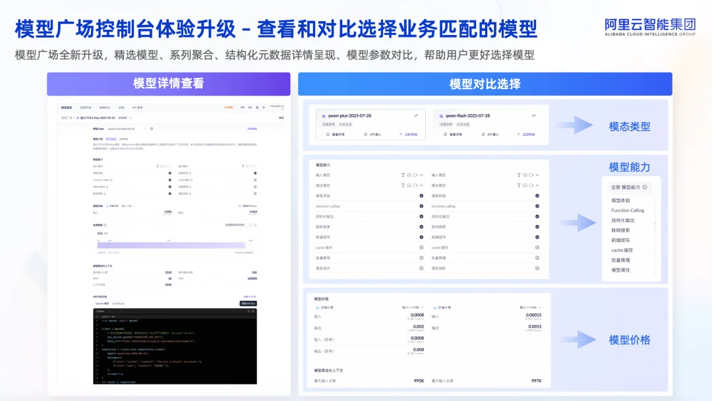712x401 pixels.
Task: Switch to the 应用开发 navigation menu
Action: point(87,108)
